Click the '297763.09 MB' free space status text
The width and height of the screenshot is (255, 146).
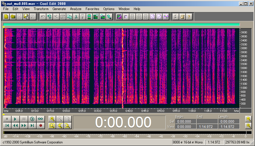(237, 142)
